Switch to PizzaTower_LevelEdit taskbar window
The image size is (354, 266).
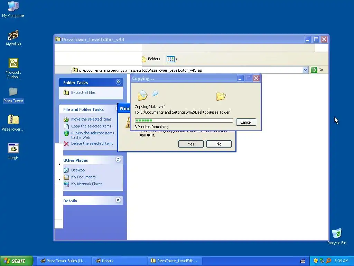175,261
